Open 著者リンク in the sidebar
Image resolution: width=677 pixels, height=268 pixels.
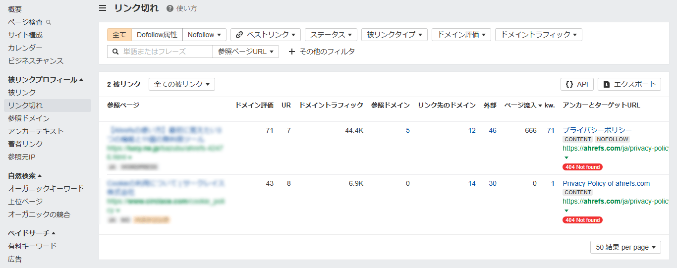point(25,144)
